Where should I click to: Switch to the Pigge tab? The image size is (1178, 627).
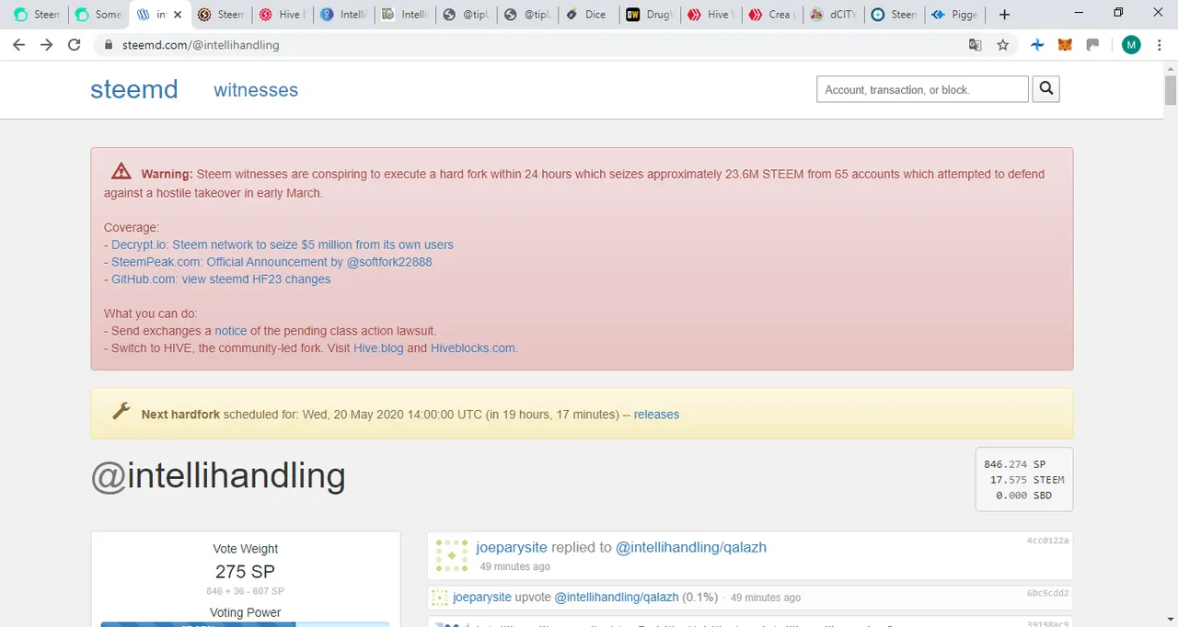[955, 15]
